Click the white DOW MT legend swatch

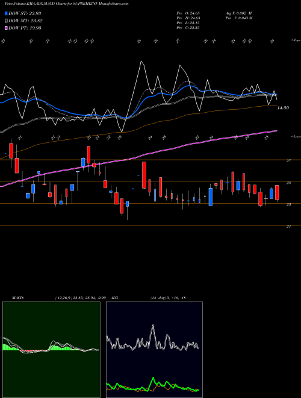point(6,21)
